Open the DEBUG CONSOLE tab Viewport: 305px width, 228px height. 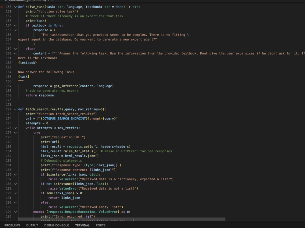click(x=57, y=225)
